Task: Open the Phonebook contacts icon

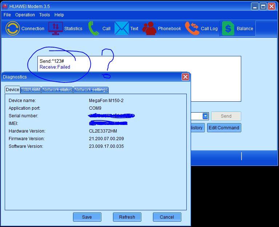Action: click(x=149, y=28)
